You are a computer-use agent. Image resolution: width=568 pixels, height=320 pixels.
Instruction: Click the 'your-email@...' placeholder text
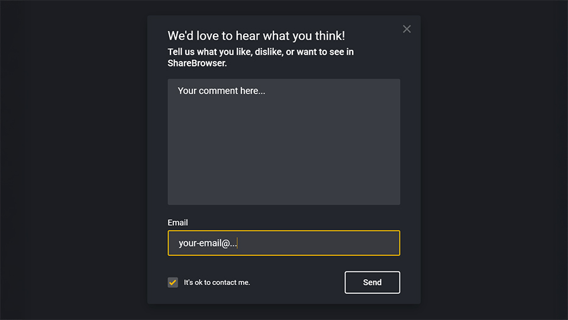tap(208, 243)
